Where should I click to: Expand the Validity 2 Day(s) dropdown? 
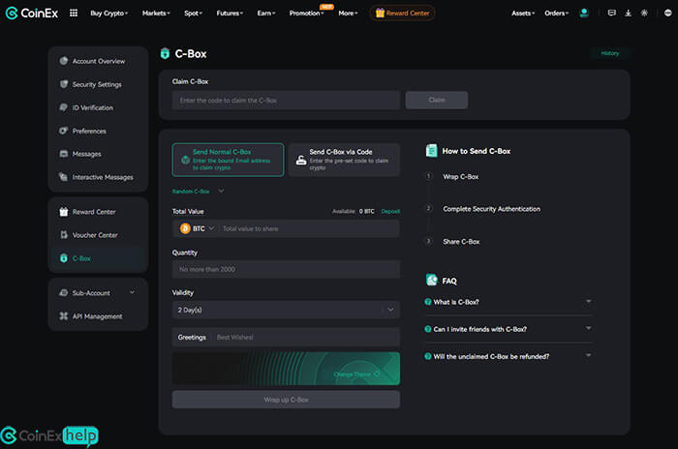pyautogui.click(x=286, y=310)
